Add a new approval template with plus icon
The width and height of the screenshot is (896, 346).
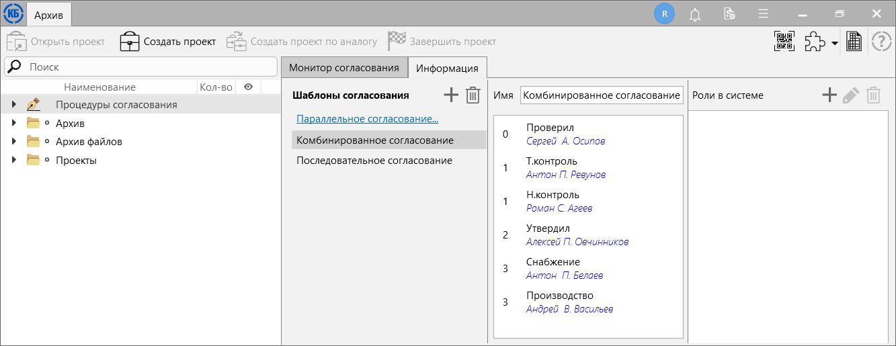coord(451,95)
